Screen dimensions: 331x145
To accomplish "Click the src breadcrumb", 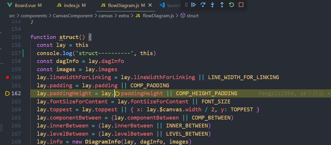I will (12, 16).
